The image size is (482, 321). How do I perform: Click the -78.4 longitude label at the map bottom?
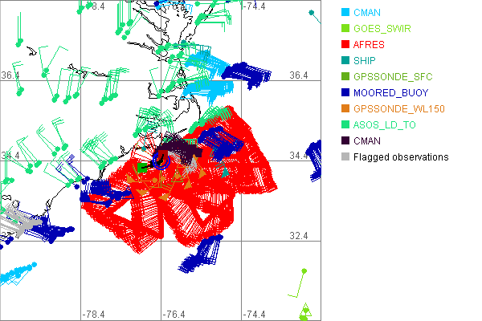point(94,314)
